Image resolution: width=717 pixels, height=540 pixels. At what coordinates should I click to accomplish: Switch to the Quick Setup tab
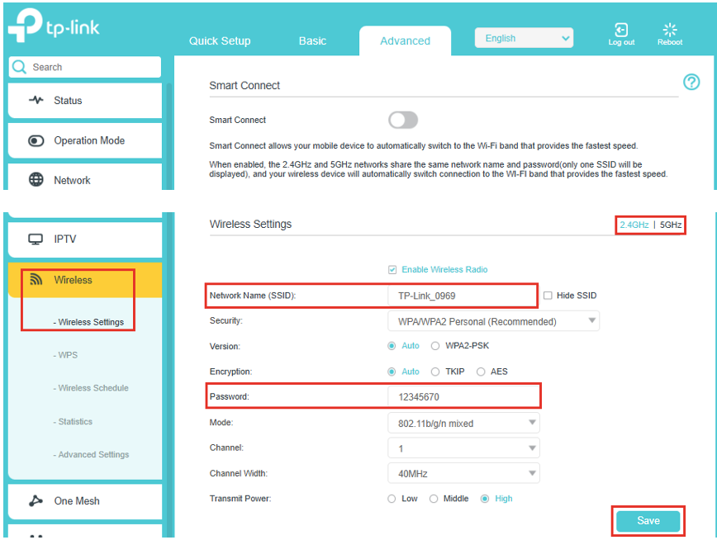[220, 40]
